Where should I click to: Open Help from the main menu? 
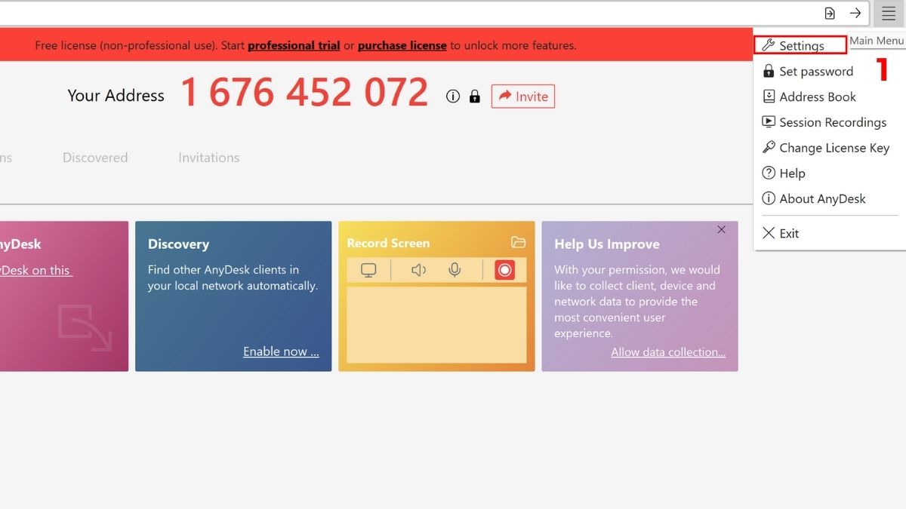tap(792, 173)
